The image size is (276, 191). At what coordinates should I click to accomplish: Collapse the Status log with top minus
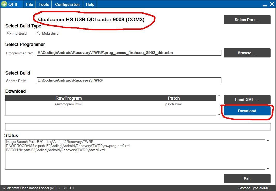(x=268, y=140)
